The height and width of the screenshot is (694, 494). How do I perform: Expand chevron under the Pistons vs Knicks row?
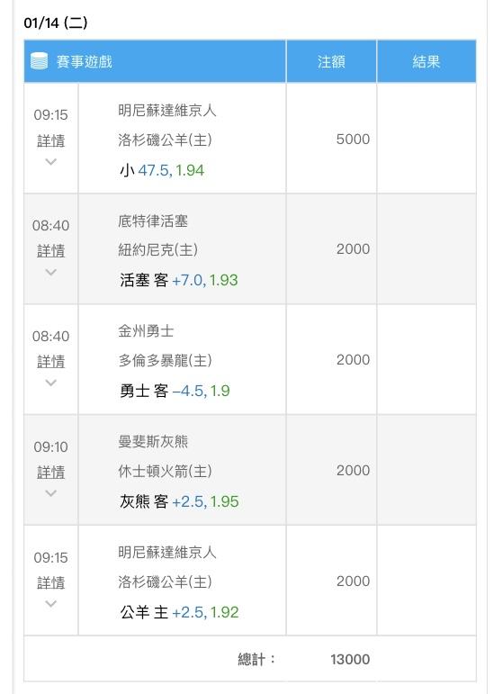51,272
